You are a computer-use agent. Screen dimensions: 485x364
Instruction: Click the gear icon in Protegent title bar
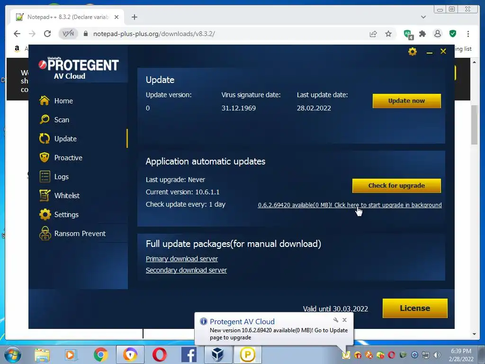[413, 51]
